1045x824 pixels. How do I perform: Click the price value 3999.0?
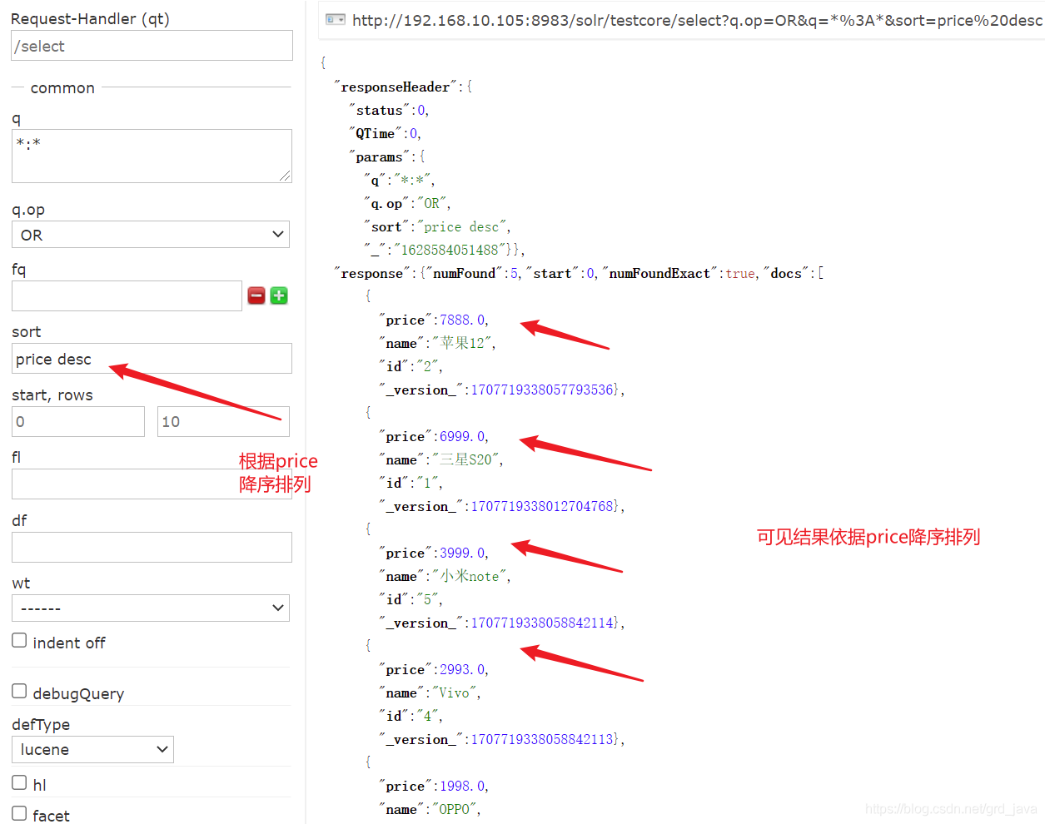pos(462,553)
